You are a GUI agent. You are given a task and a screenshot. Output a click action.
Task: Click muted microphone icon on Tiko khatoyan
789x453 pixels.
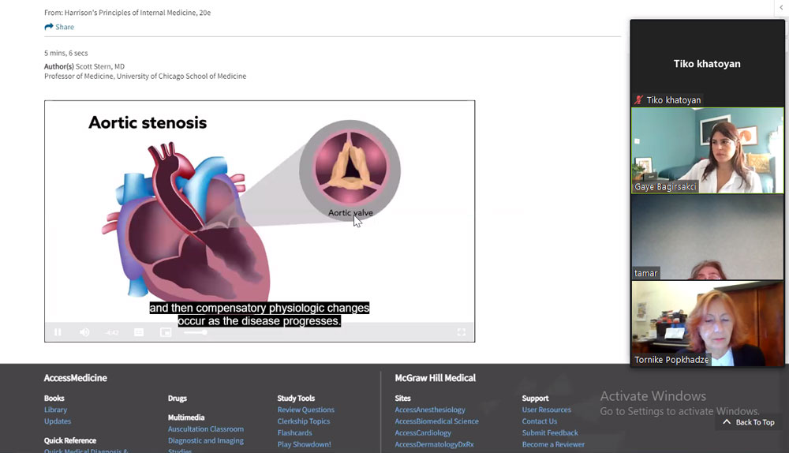[638, 100]
